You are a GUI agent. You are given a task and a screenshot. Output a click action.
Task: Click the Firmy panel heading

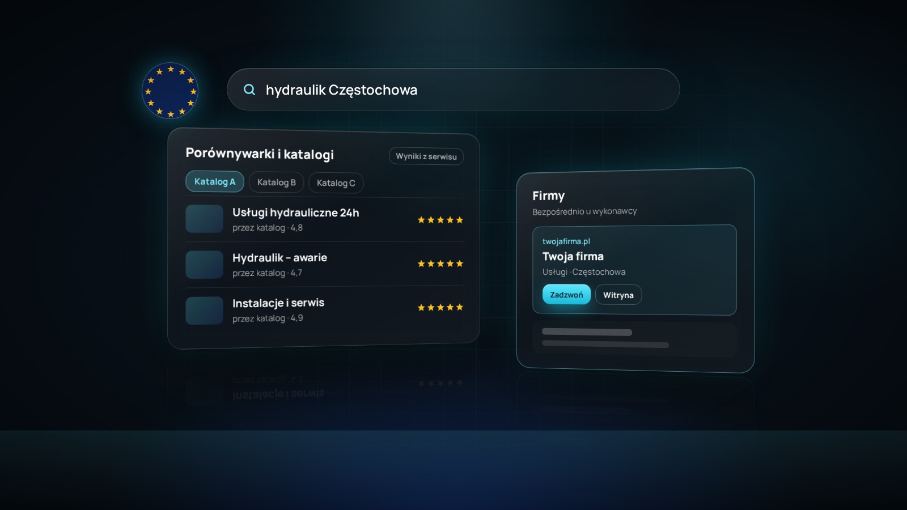549,196
